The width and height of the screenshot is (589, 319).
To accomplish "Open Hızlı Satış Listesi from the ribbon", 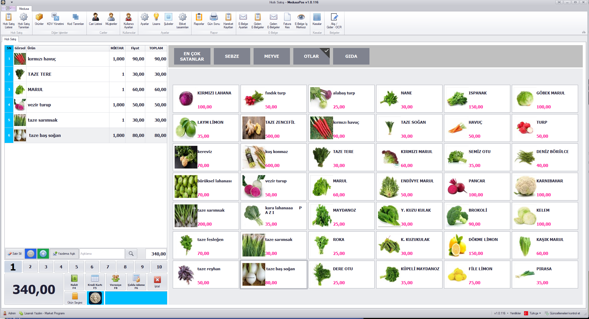I will 9,21.
